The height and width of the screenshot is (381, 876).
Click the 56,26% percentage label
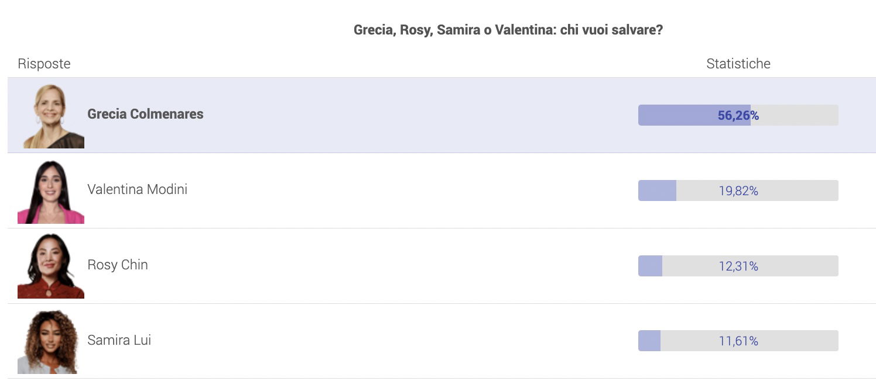tap(738, 116)
